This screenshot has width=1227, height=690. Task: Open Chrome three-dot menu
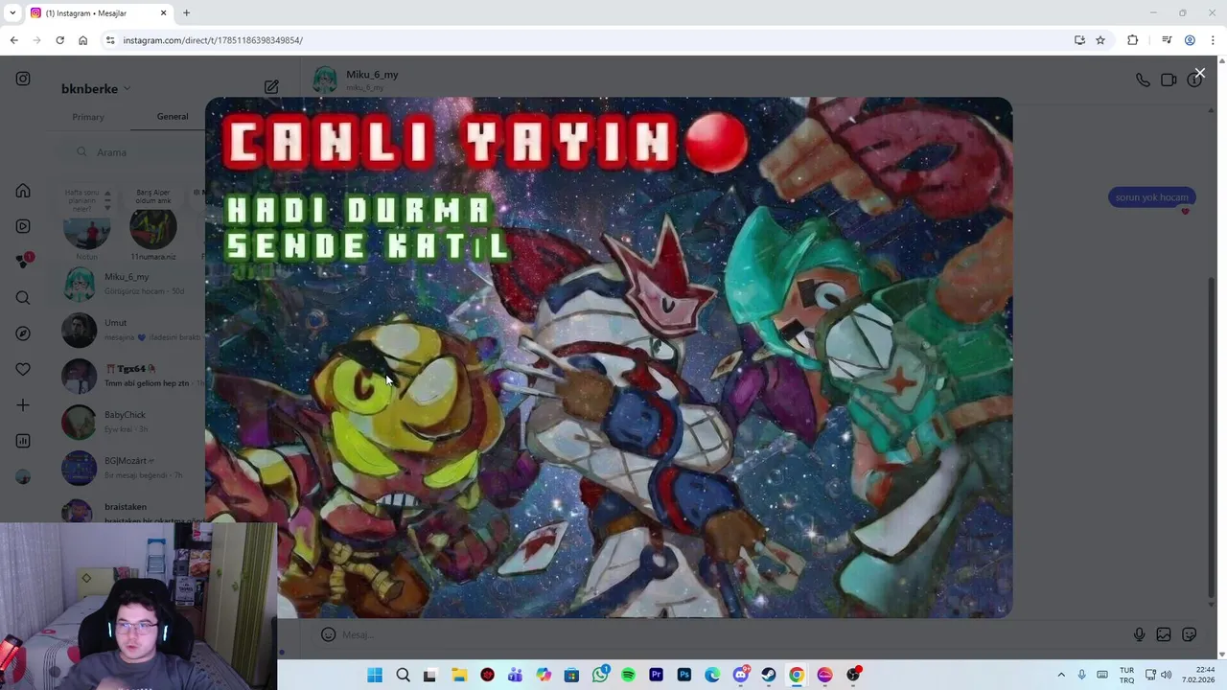click(x=1213, y=40)
